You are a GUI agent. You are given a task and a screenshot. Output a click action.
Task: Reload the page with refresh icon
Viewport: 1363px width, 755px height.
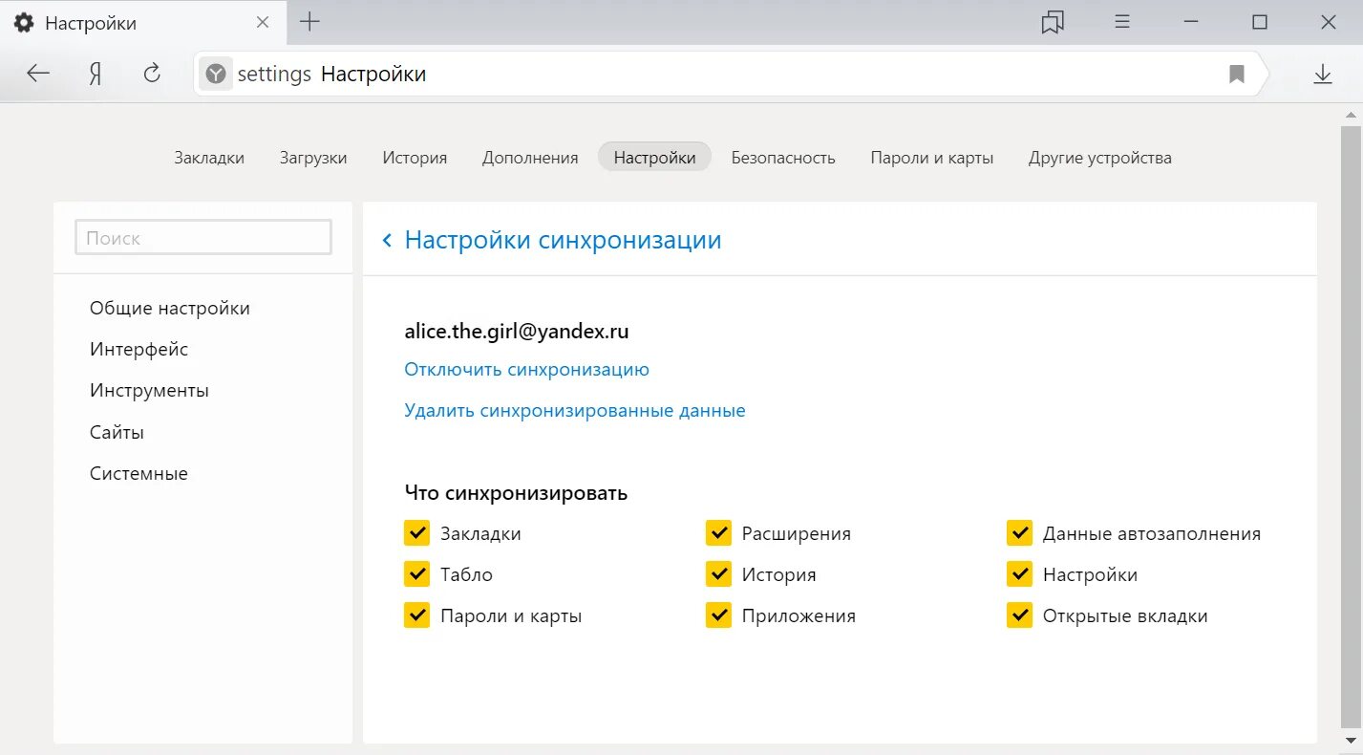[152, 74]
